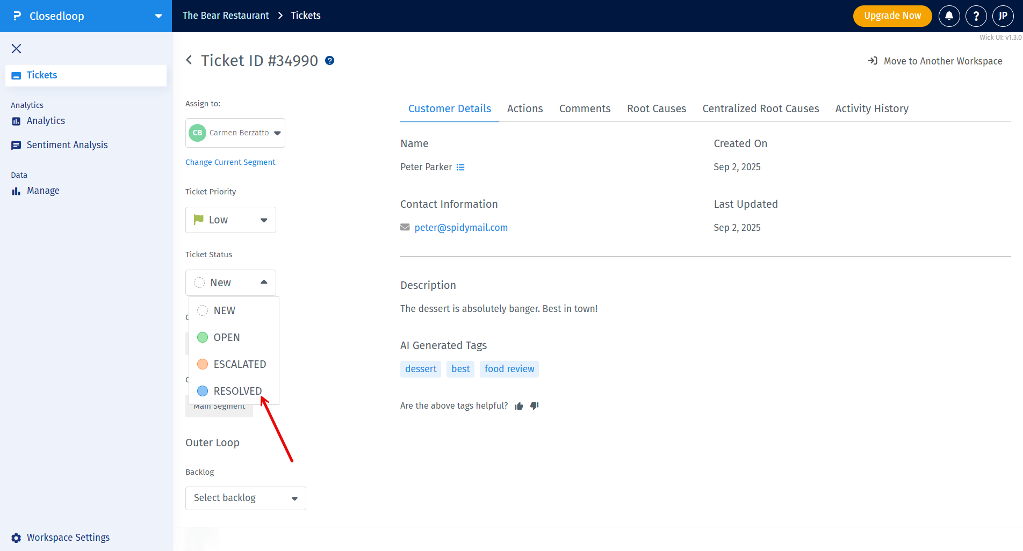Open the JP user profile avatar
The height and width of the screenshot is (551, 1023).
pyautogui.click(x=1003, y=16)
